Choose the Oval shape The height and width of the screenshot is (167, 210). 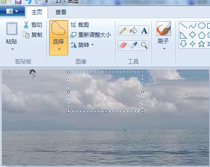[x=202, y=26]
